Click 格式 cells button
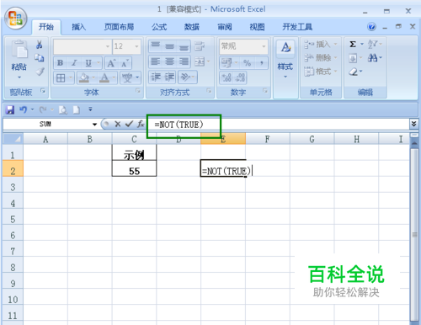The height and width of the screenshot is (325, 421). pos(320,72)
